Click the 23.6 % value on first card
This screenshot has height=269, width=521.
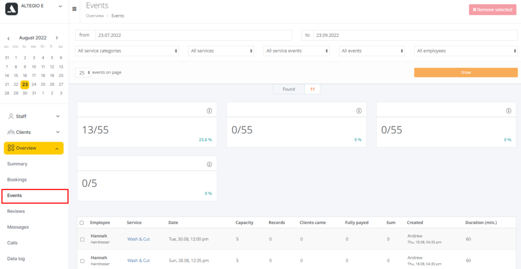[205, 139]
